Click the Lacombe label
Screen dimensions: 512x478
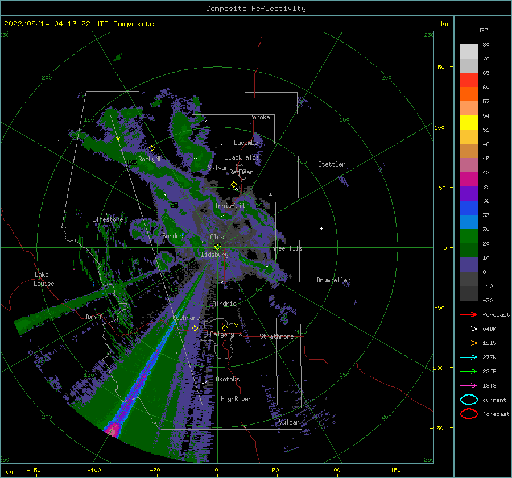click(246, 143)
